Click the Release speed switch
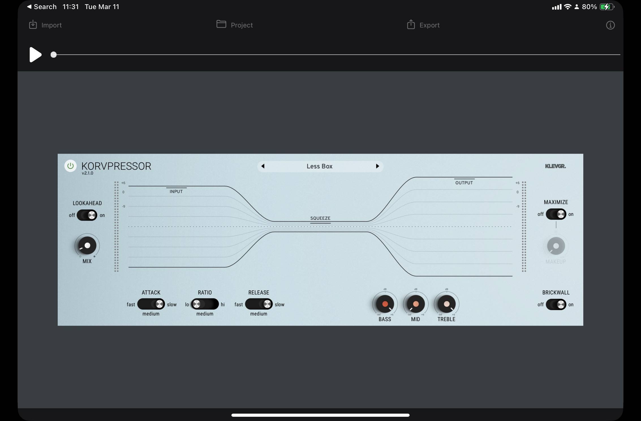 point(259,304)
